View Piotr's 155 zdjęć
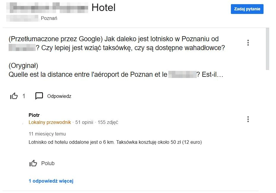The height and width of the screenshot is (193, 276). [108, 122]
